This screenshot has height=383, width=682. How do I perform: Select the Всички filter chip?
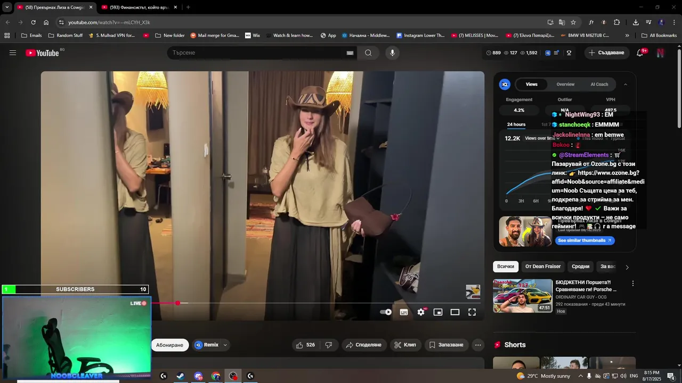click(506, 267)
